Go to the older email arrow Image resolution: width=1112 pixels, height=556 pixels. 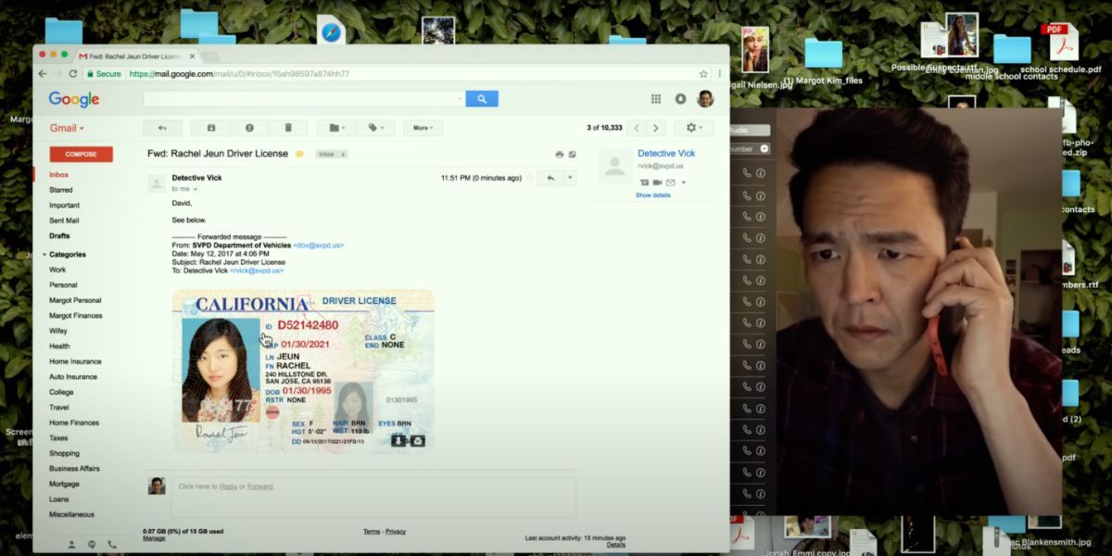click(656, 128)
